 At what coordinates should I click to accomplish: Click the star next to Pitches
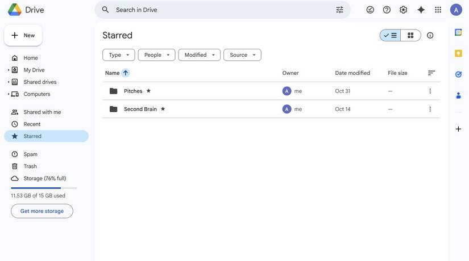pyautogui.click(x=148, y=91)
